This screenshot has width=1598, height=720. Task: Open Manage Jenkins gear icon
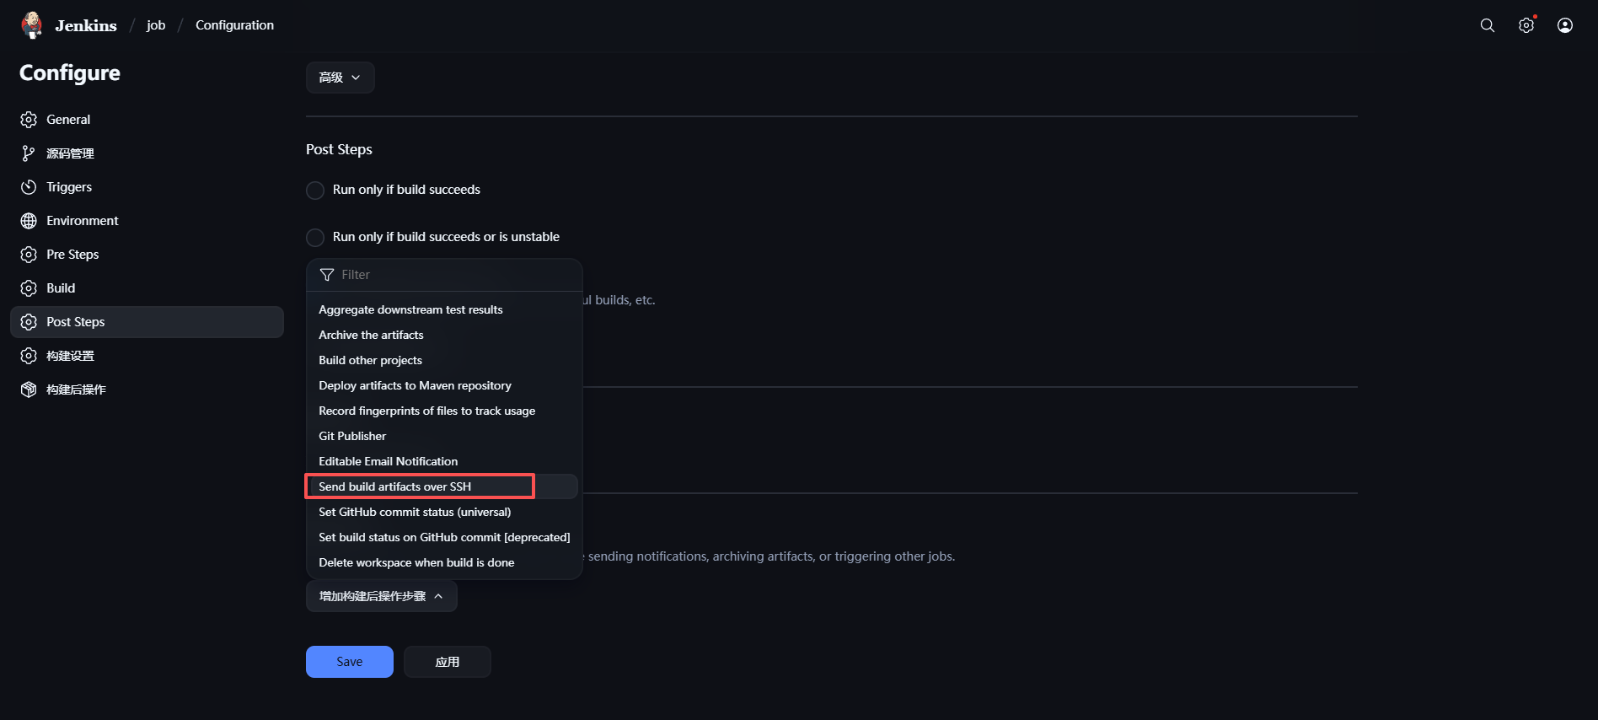(x=1526, y=25)
